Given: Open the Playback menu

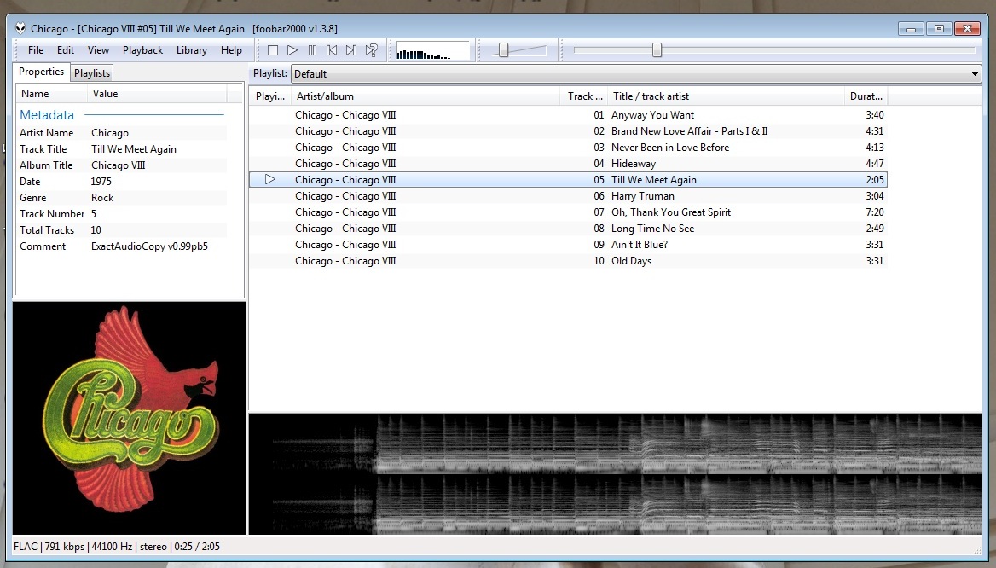Looking at the screenshot, I should pyautogui.click(x=142, y=50).
